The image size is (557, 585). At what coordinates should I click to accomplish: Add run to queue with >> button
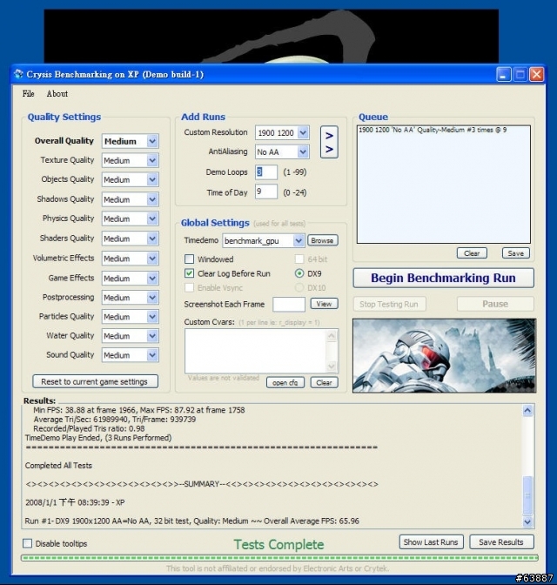[329, 142]
